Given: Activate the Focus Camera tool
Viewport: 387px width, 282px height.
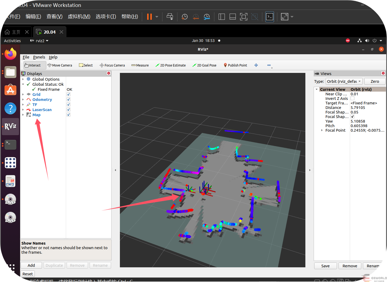Looking at the screenshot, I should tap(112, 65).
